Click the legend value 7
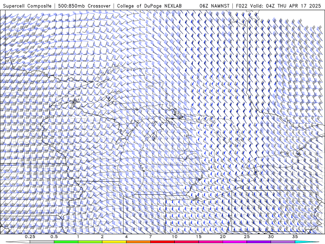The width and height of the screenshot is (325, 244). point(150,237)
